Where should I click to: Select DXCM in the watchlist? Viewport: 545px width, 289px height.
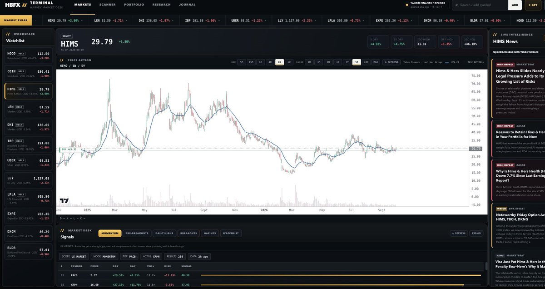[x=28, y=234]
